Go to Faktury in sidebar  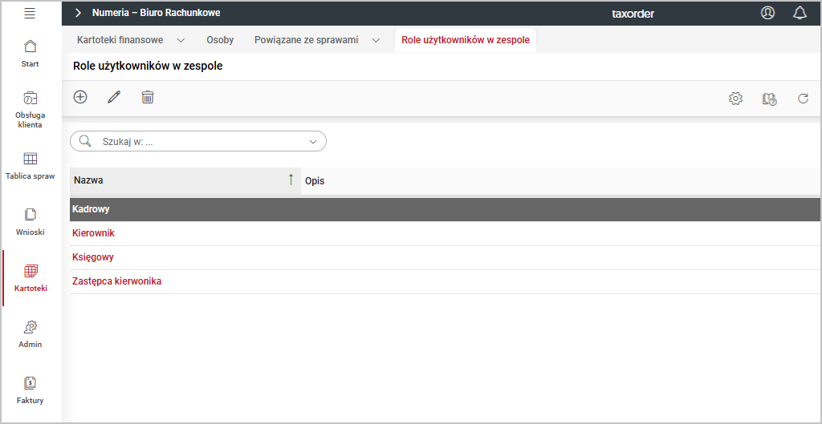[31, 390]
